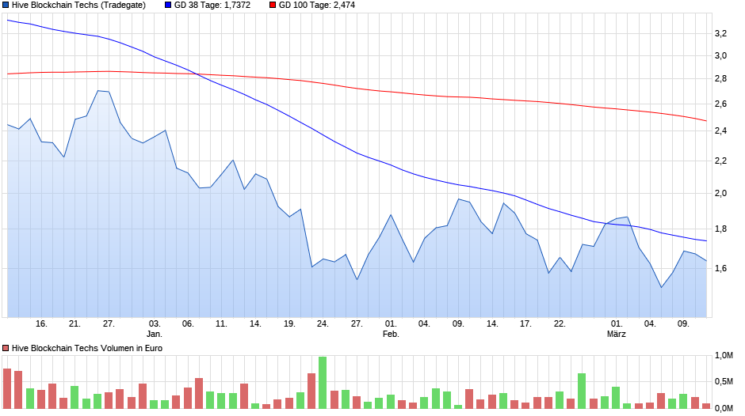Screen dimensions: 745x416
Task: Click the '01. Feb.' date axis label
Action: pos(390,328)
